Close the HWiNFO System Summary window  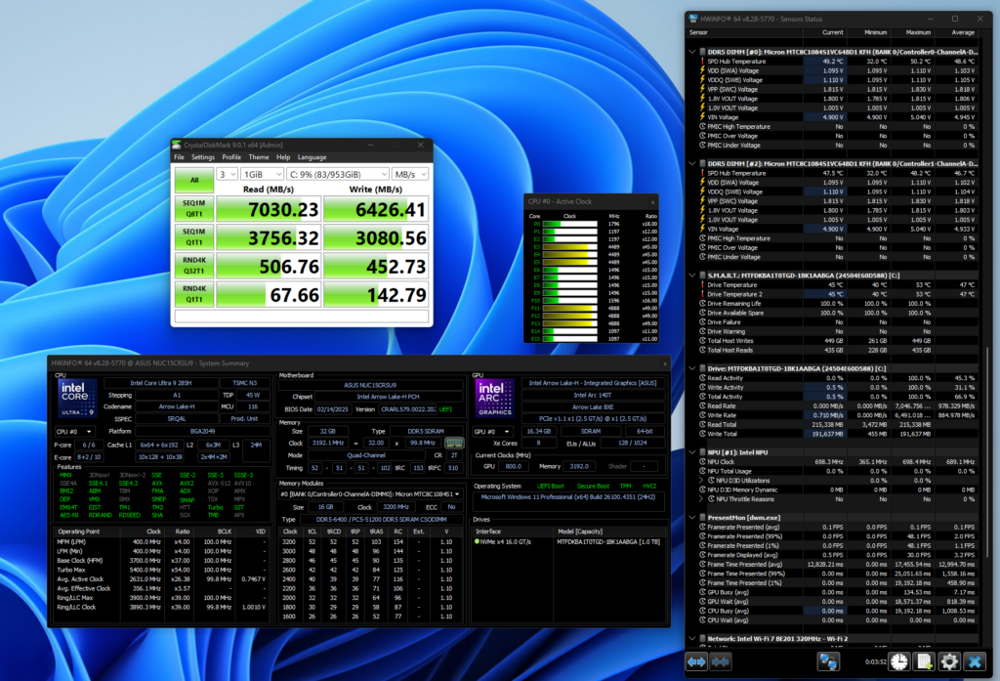point(664,363)
